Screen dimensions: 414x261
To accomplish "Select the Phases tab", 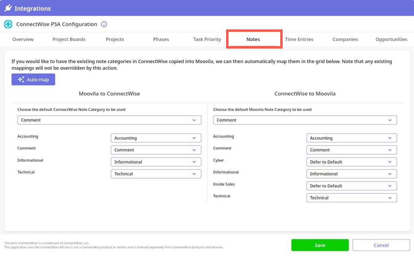I will pos(161,39).
